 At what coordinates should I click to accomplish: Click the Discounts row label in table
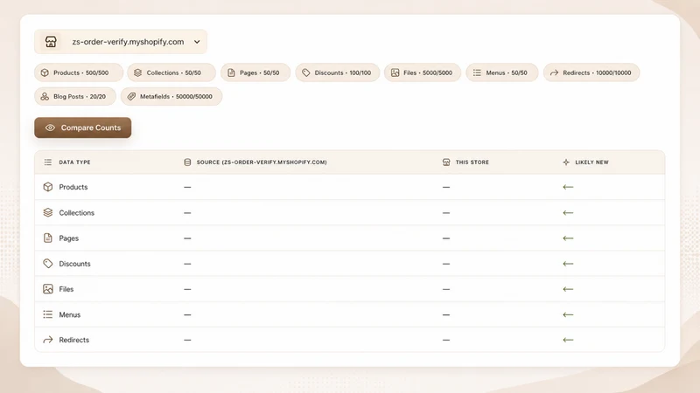point(74,264)
